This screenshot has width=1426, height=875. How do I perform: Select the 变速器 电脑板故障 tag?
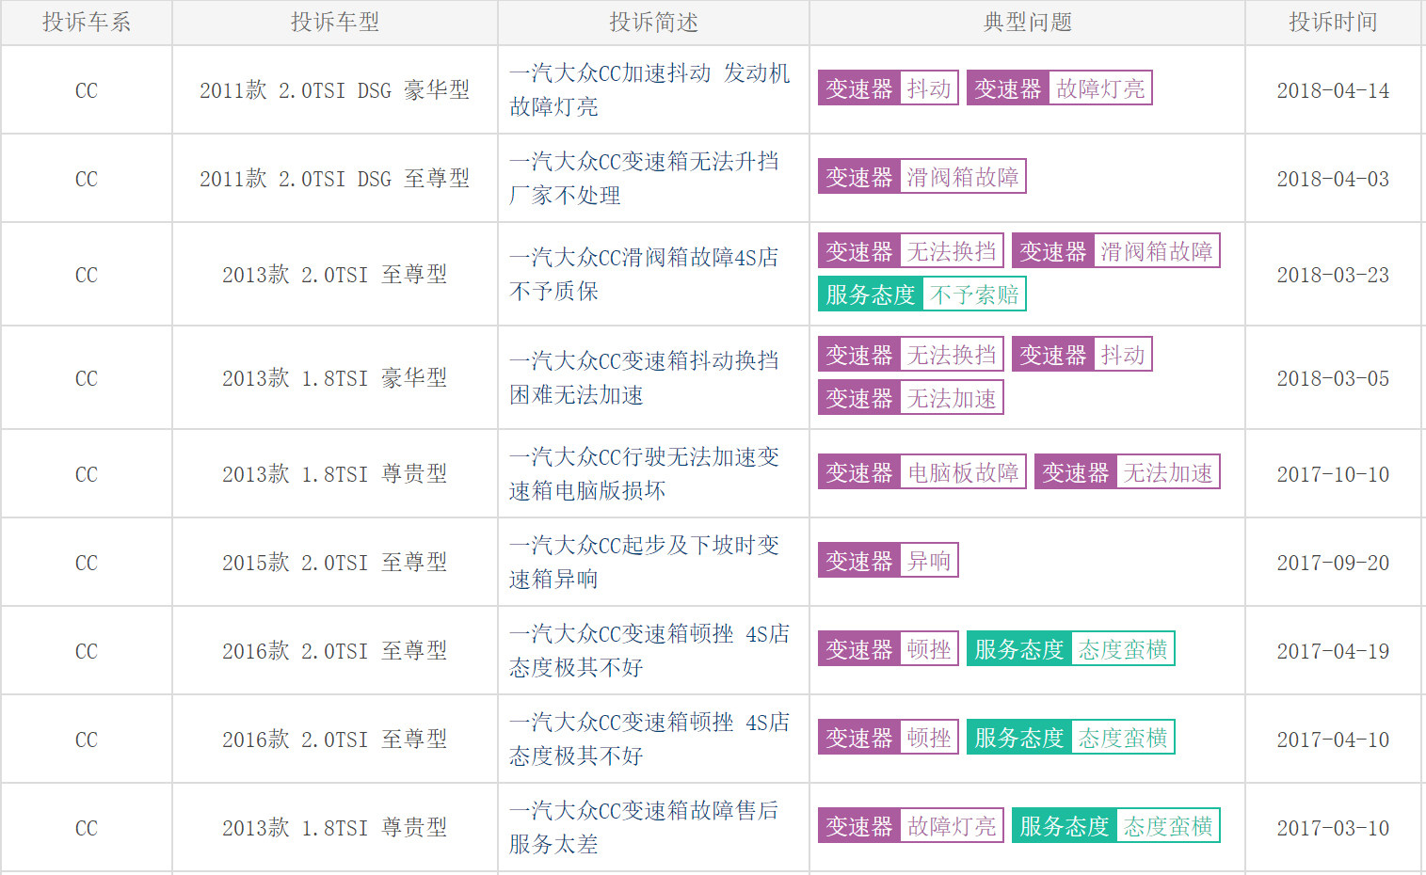tap(922, 472)
